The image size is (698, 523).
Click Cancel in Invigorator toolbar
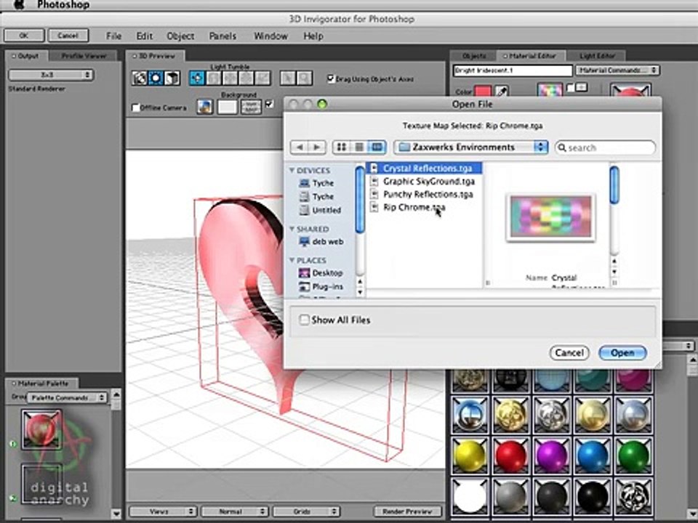pos(68,36)
